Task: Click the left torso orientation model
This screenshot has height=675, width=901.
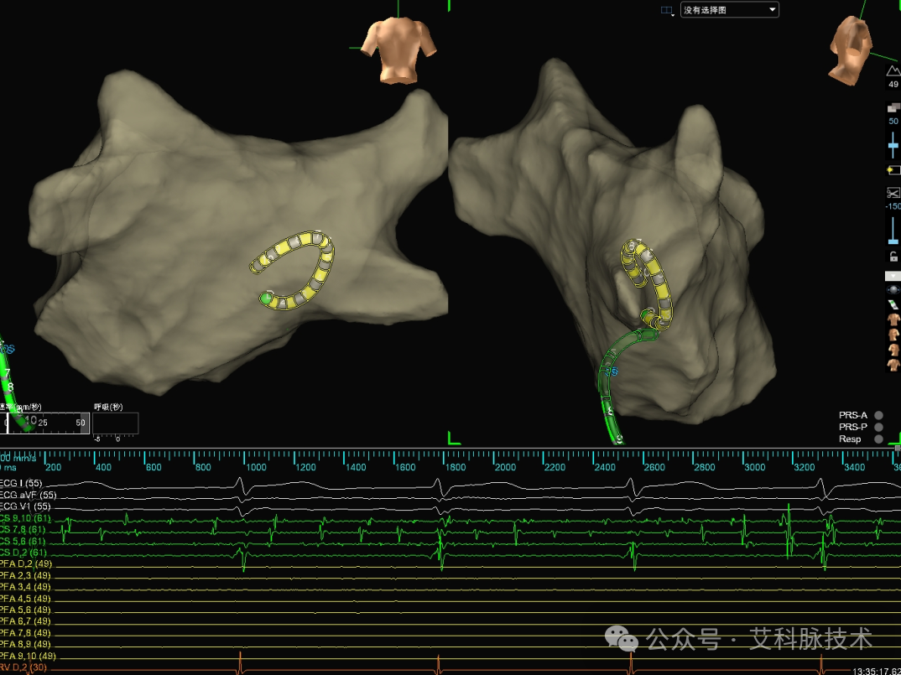Action: 397,50
